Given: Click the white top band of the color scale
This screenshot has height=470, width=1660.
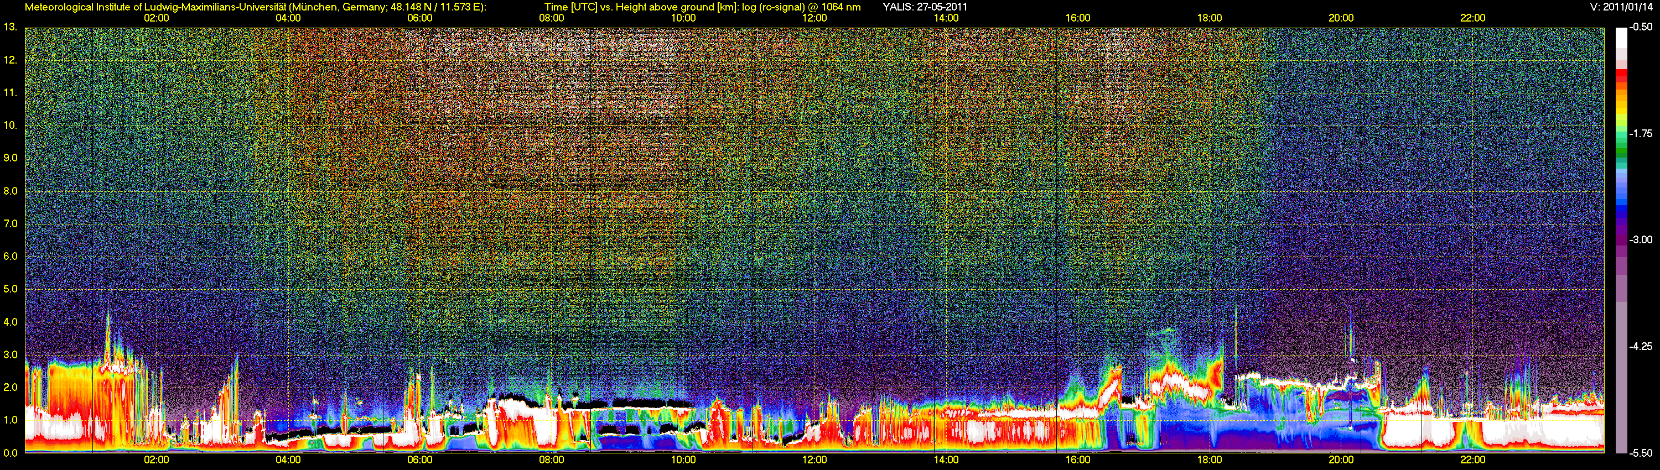Looking at the screenshot, I should pyautogui.click(x=1621, y=38).
